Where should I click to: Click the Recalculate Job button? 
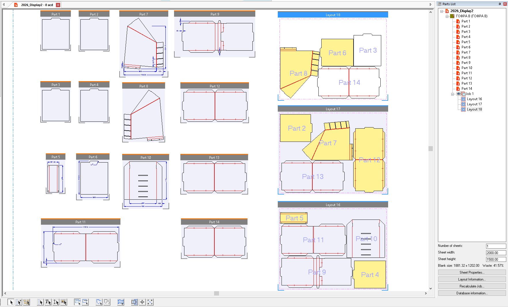pos(472,286)
